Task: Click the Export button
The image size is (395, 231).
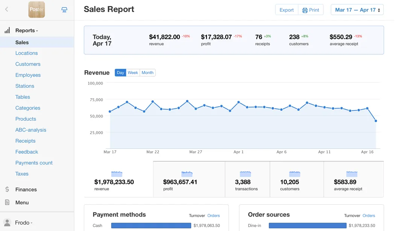Action: pyautogui.click(x=286, y=10)
